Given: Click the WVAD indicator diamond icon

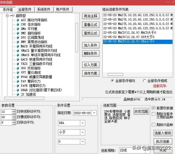Looking at the screenshot, I should pyautogui.click(x=18, y=77).
